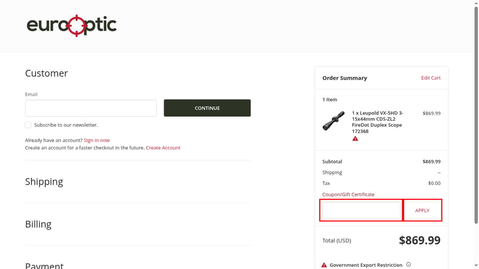Click the Leupold scope product thumbnail
The image size is (479, 269).
pos(334,121)
